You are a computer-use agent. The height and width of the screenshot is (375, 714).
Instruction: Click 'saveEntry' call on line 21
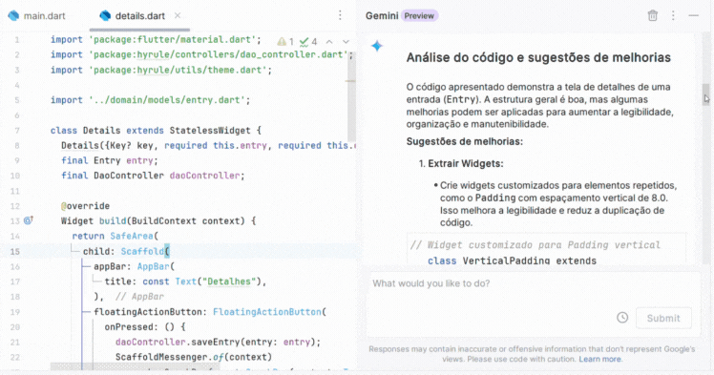tap(215, 342)
